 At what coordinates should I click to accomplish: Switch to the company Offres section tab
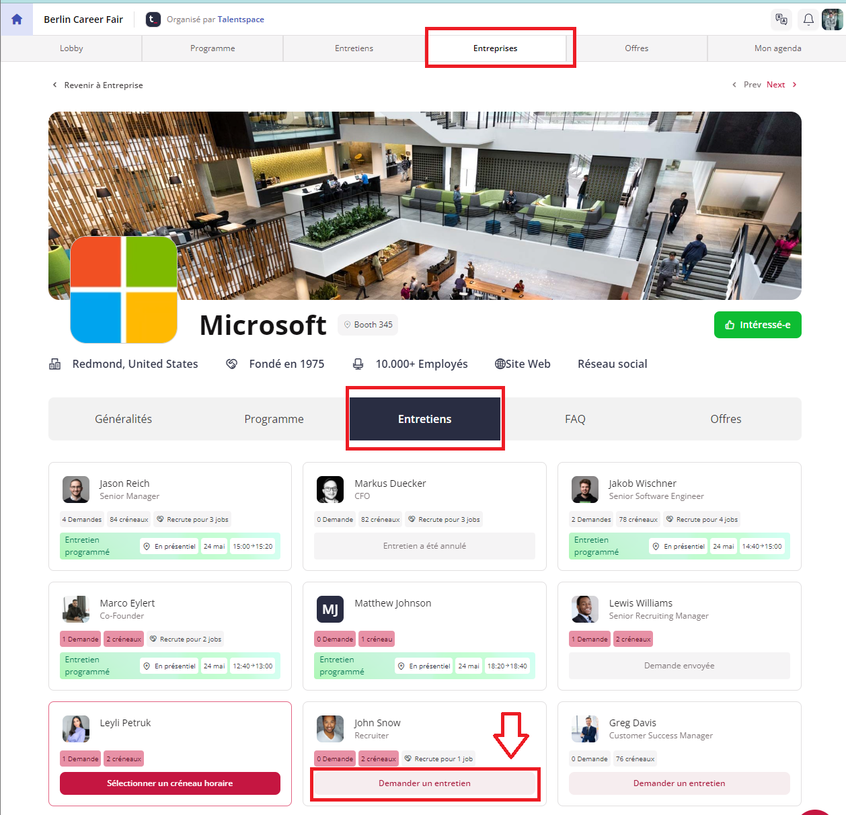(726, 419)
